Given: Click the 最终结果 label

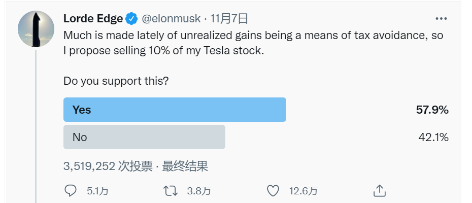Looking at the screenshot, I should 185,166.
